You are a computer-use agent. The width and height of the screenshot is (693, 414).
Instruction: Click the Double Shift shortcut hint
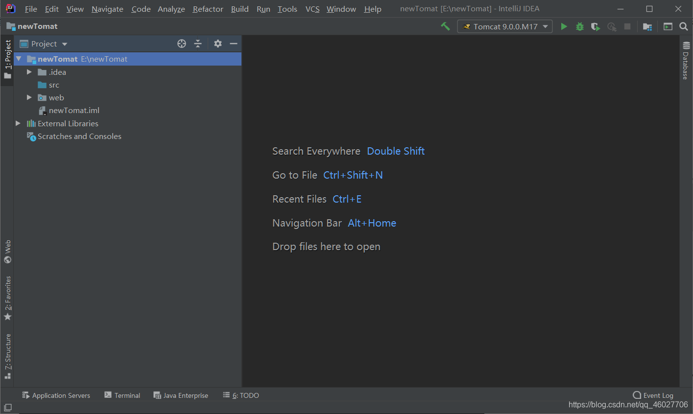(x=396, y=151)
